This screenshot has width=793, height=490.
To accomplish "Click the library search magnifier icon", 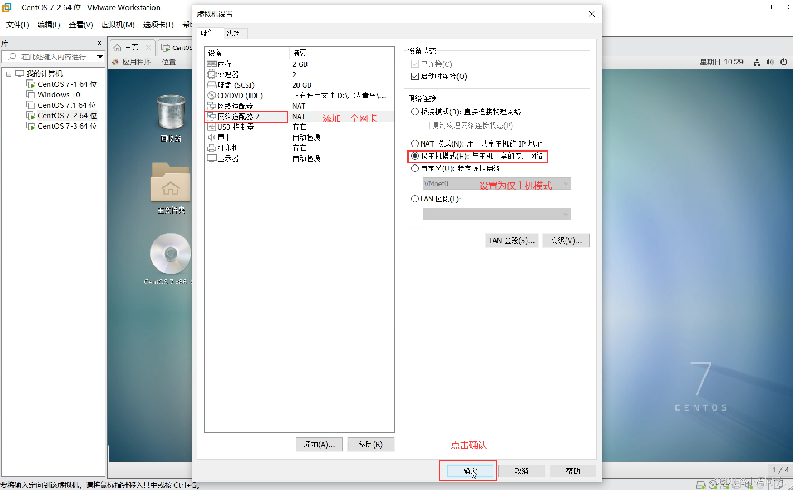I will click(12, 57).
